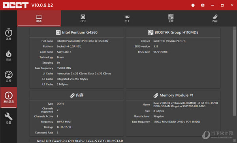Click the OCCT logo

15,5
